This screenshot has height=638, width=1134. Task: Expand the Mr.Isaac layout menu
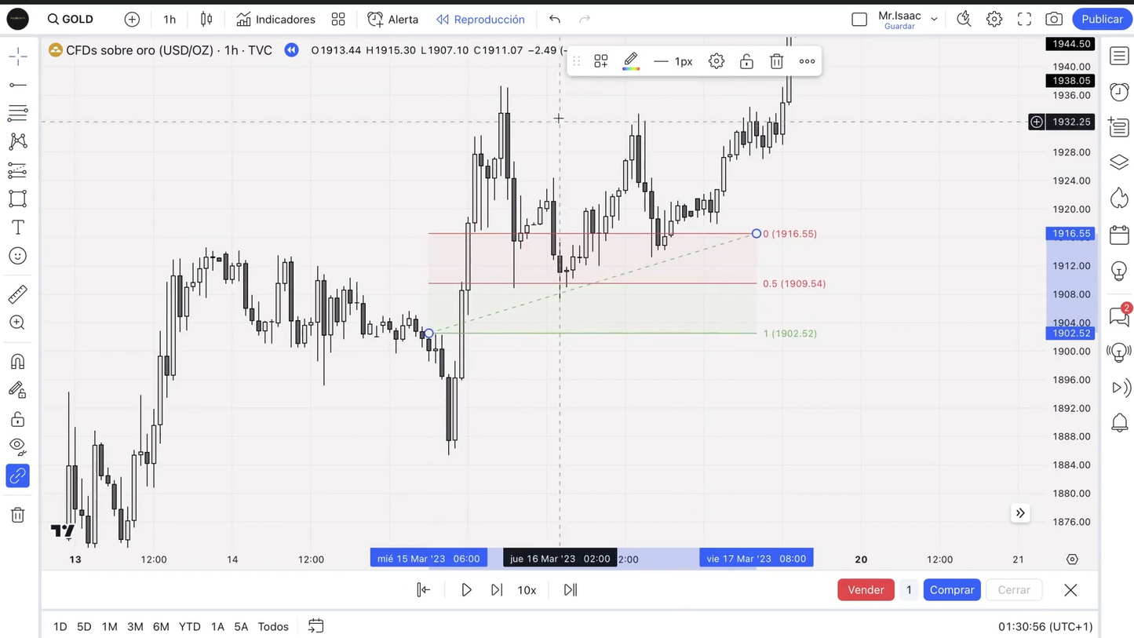tap(934, 19)
